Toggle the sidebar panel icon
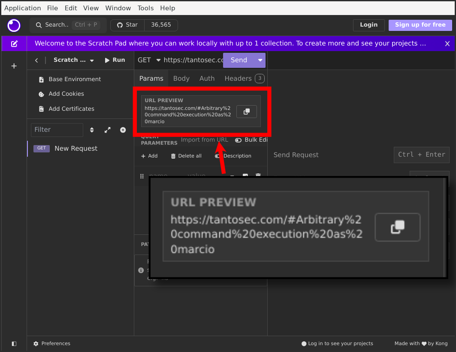 pos(14,344)
